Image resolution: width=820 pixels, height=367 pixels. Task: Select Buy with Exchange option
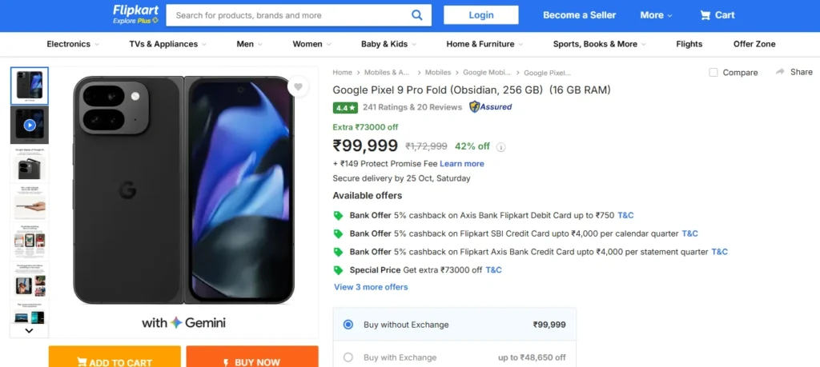348,357
